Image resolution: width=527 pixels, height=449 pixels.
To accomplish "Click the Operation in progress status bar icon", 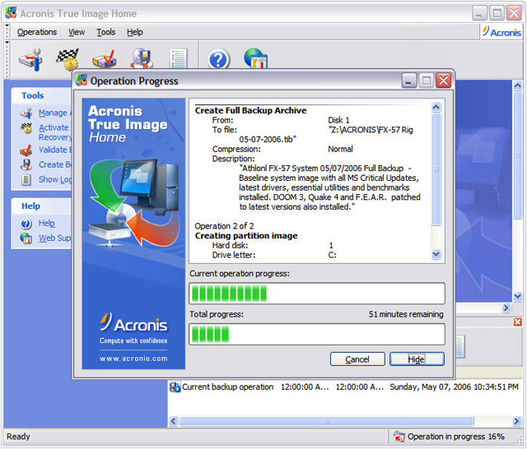I will pos(399,437).
